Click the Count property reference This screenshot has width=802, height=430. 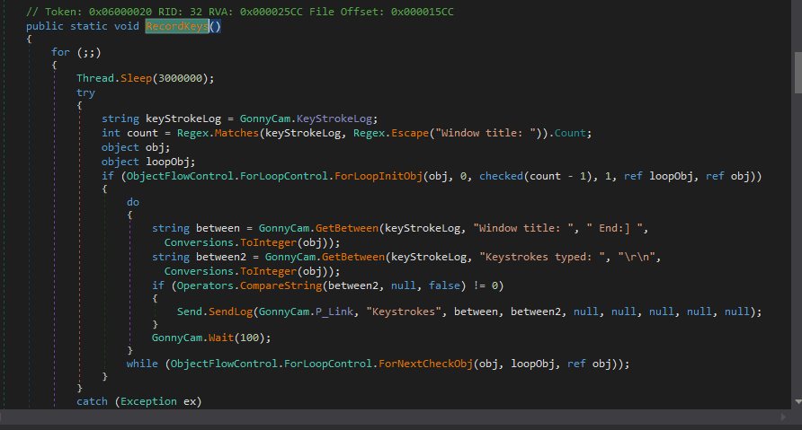pyautogui.click(x=570, y=133)
